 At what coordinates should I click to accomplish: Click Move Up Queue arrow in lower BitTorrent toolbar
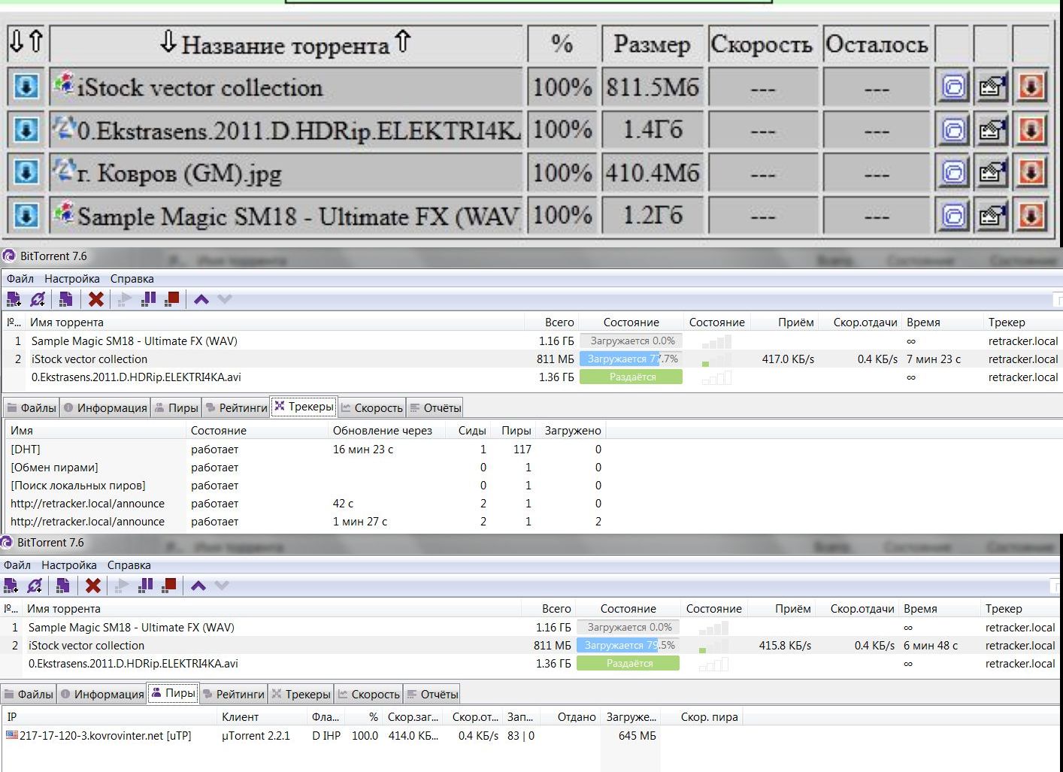click(x=198, y=586)
